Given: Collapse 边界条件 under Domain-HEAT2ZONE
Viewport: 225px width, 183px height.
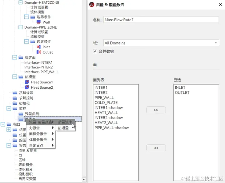Looking at the screenshot, I should tap(26, 17).
